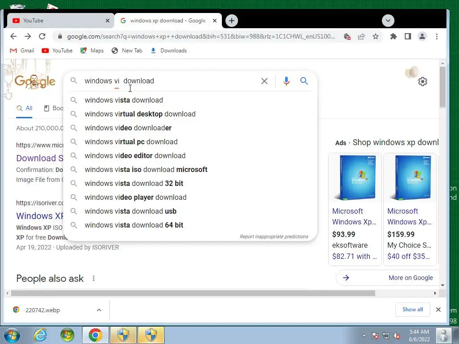Choose suggestion windows vista download usb
This screenshot has width=459, height=344.
pos(190,211)
